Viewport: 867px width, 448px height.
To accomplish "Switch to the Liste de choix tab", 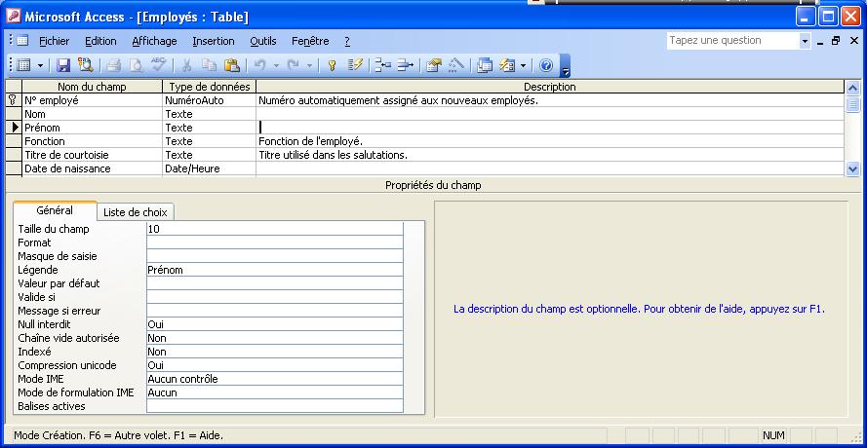I will click(x=136, y=211).
